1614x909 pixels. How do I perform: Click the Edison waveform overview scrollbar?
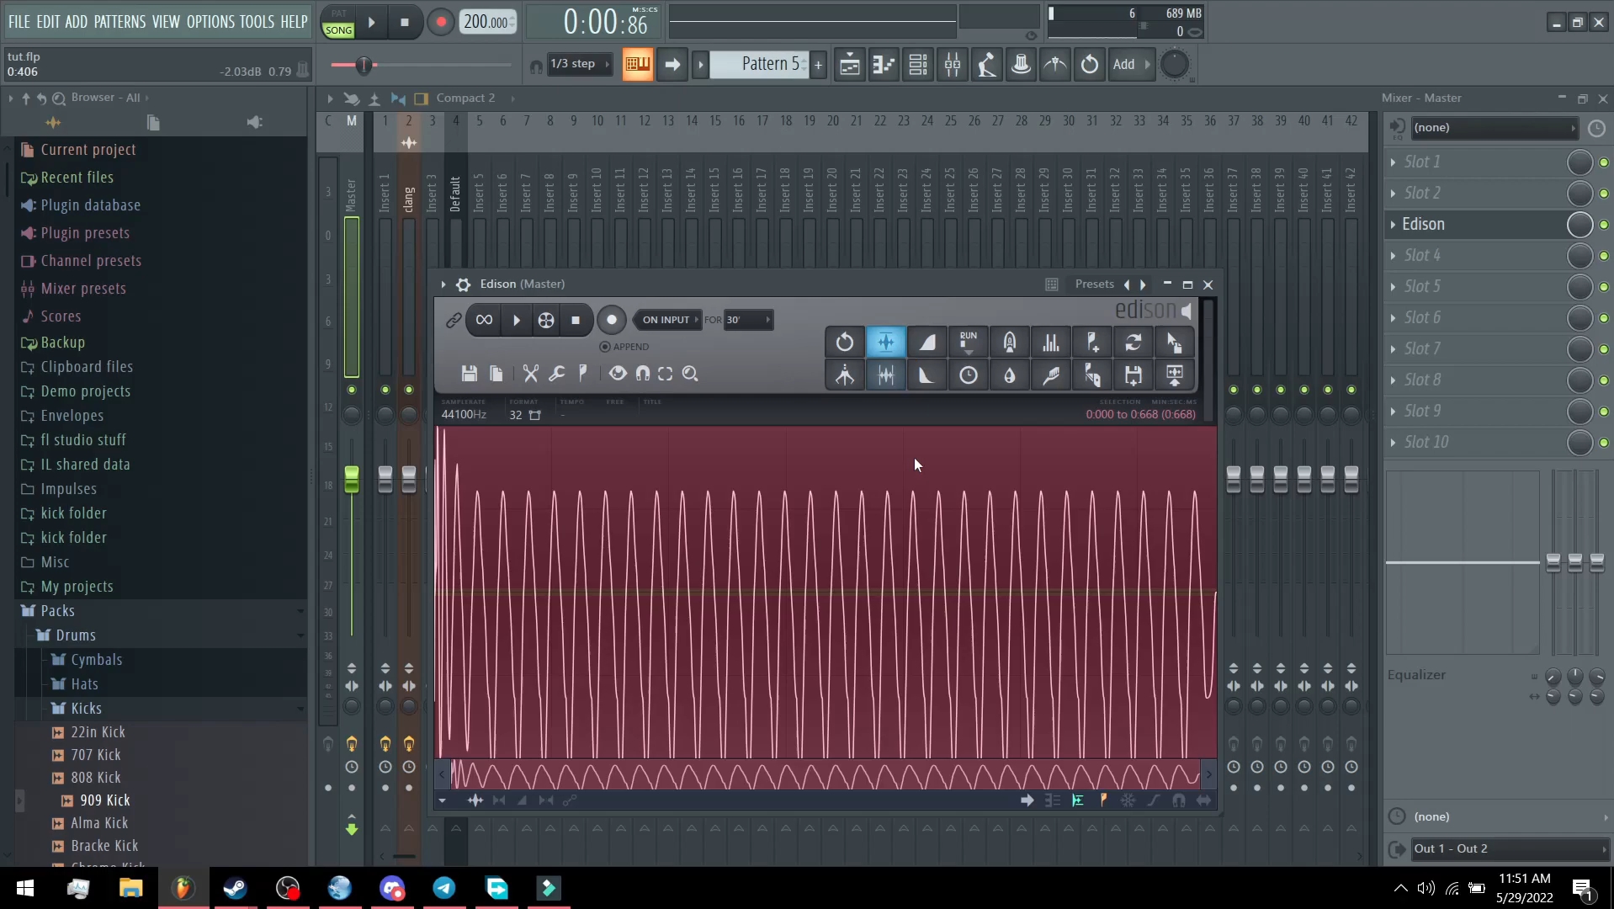click(825, 774)
